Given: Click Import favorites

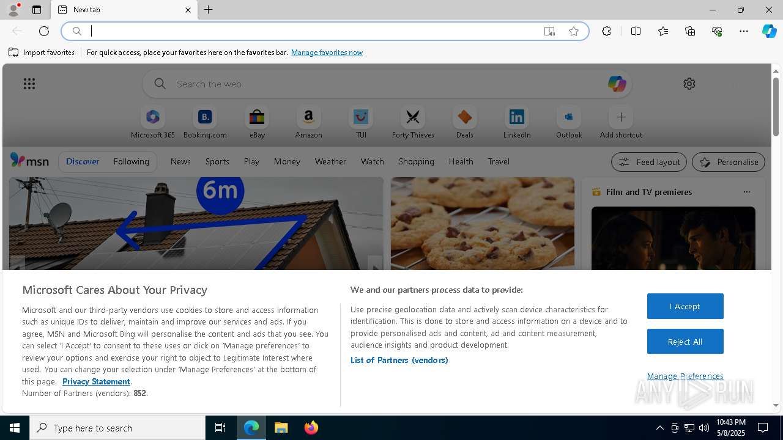Looking at the screenshot, I should click(42, 53).
